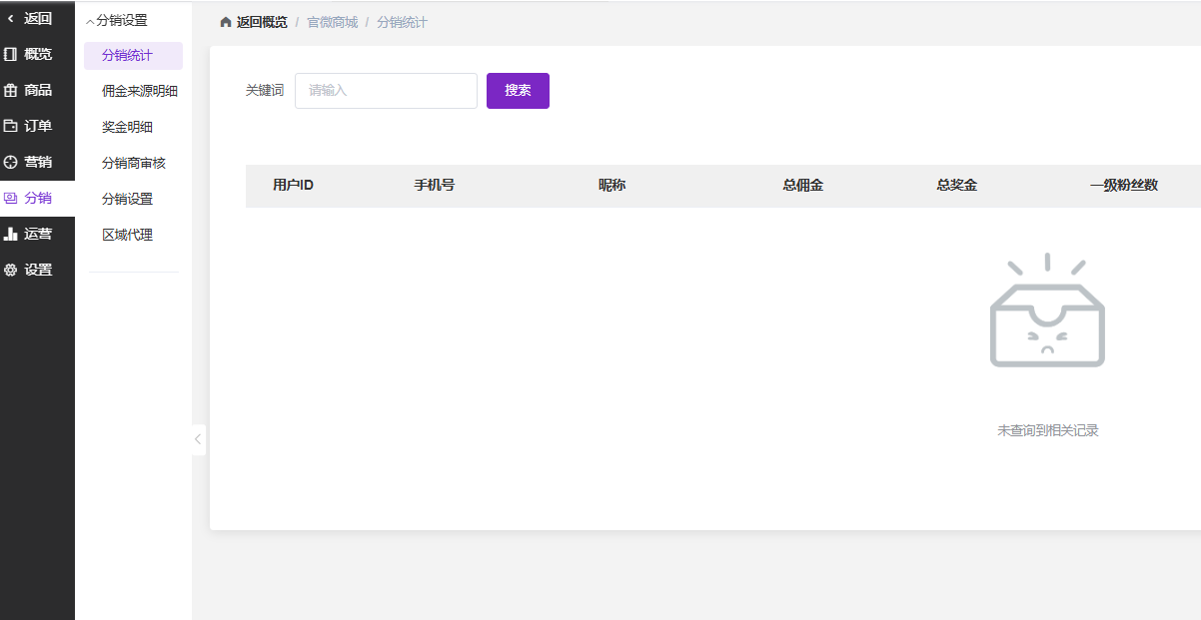Open 商品 products via its sidebar icon
This screenshot has height=620, width=1201.
coord(11,90)
